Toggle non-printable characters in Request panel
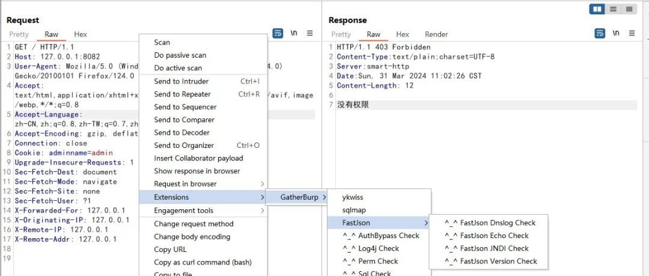The width and height of the screenshot is (649, 276). point(294,33)
